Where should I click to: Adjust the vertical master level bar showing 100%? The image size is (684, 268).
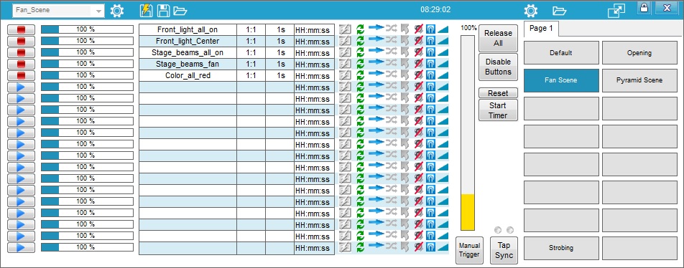(468, 133)
